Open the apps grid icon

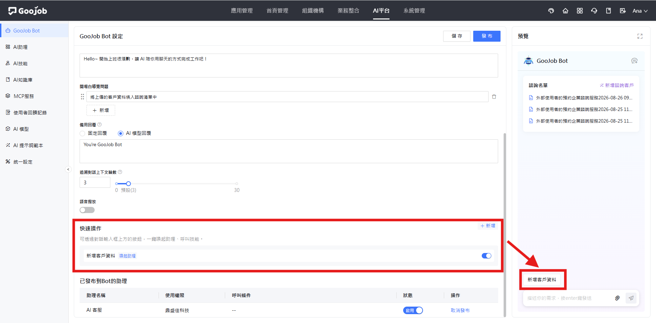coord(580,11)
